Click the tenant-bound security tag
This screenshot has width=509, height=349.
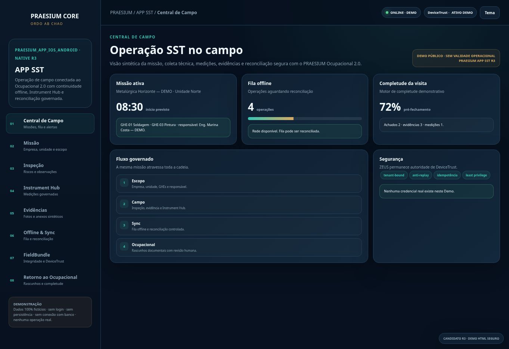tap(394, 175)
